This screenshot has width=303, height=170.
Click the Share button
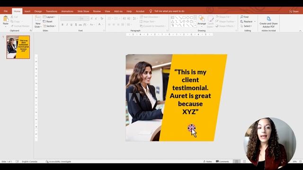[294, 11]
